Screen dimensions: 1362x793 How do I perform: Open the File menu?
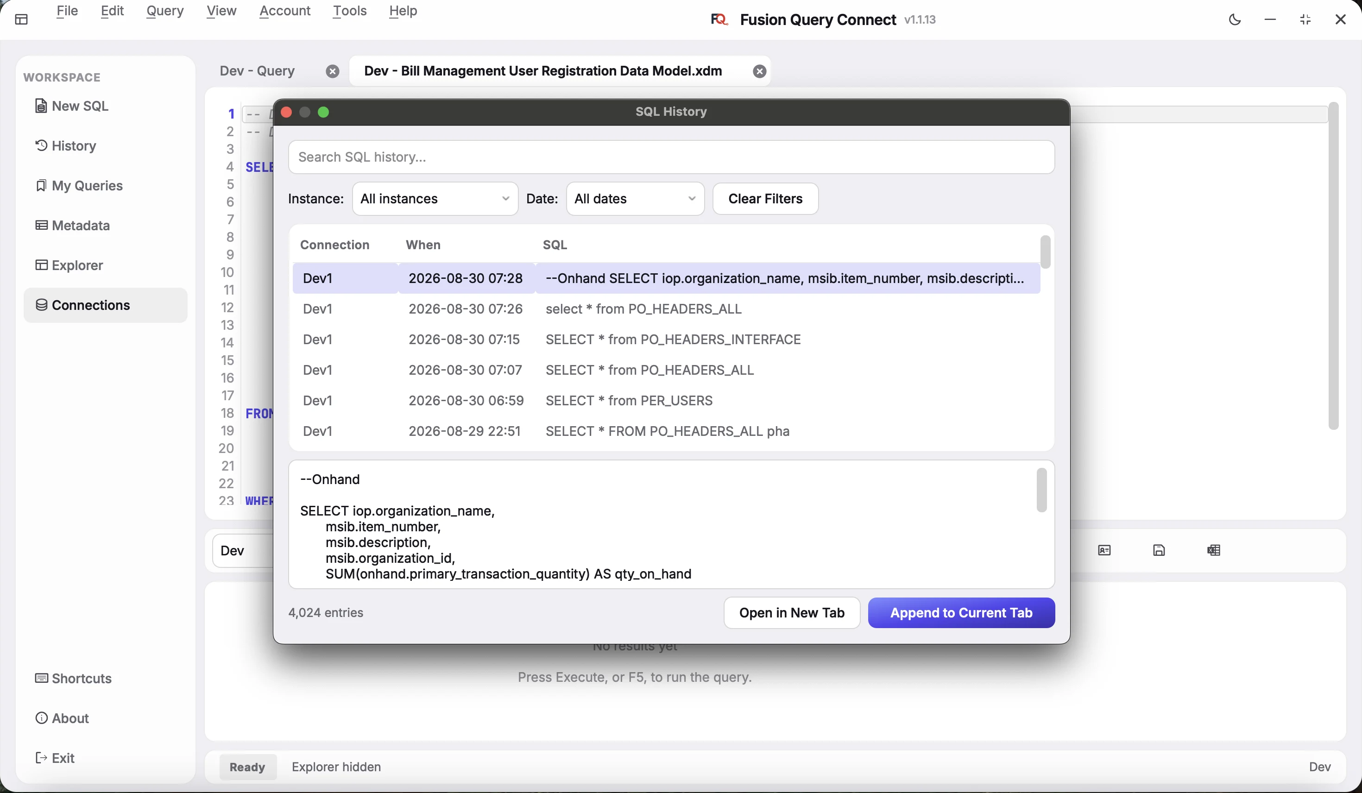coord(67,11)
